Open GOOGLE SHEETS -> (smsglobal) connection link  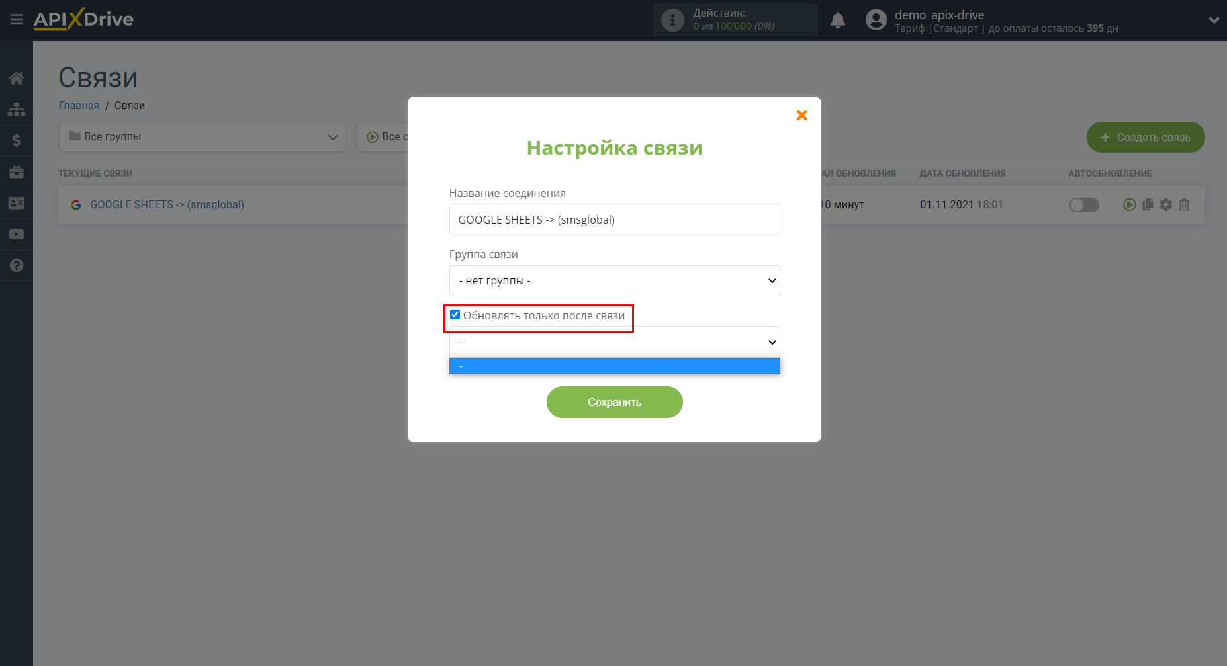tap(167, 204)
